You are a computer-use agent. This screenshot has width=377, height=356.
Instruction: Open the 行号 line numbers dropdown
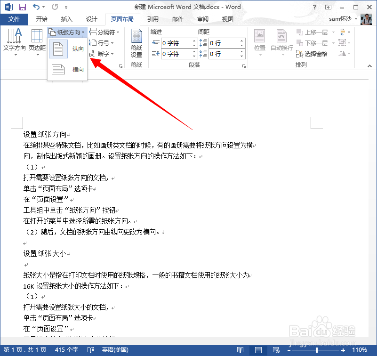point(101,43)
